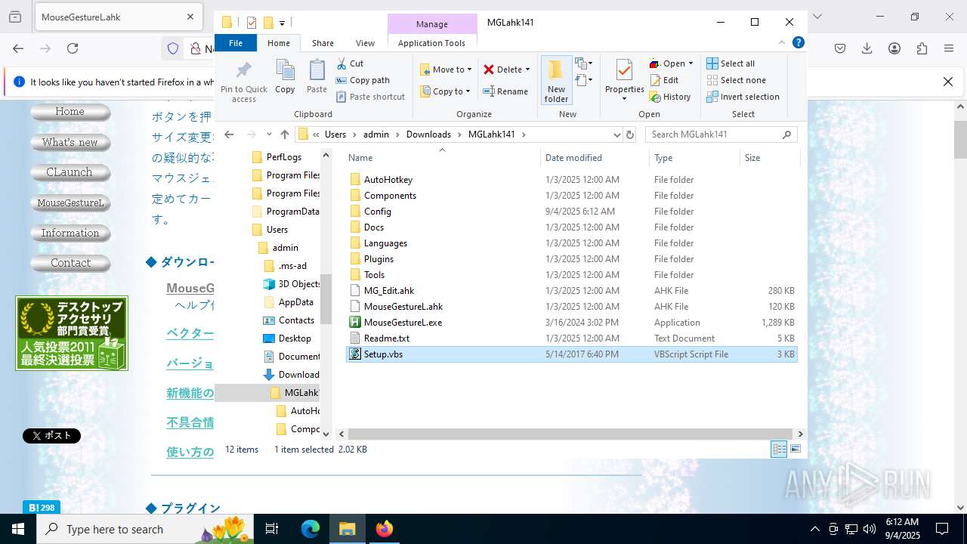The height and width of the screenshot is (544, 967).
Task: Open the File menu tab
Action: click(x=236, y=43)
